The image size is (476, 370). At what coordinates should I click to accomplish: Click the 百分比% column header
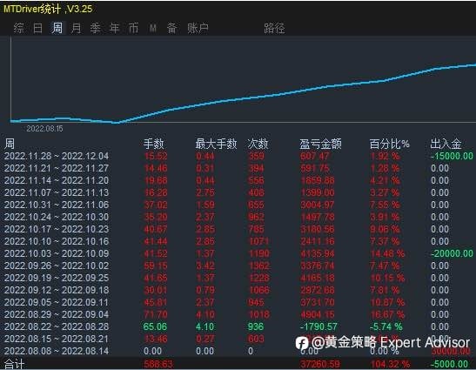coord(390,144)
